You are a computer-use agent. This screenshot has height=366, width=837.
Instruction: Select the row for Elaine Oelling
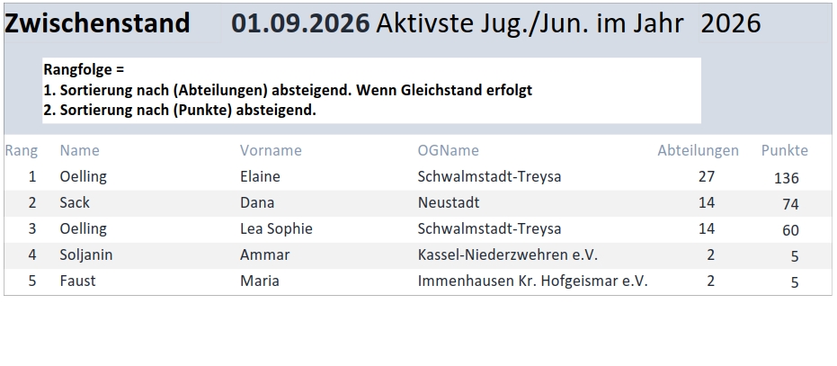pos(418,177)
